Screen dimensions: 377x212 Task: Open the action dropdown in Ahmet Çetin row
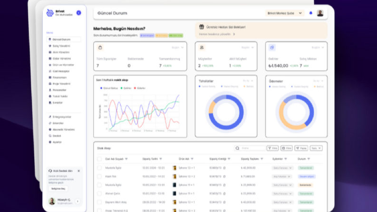[x=282, y=193]
